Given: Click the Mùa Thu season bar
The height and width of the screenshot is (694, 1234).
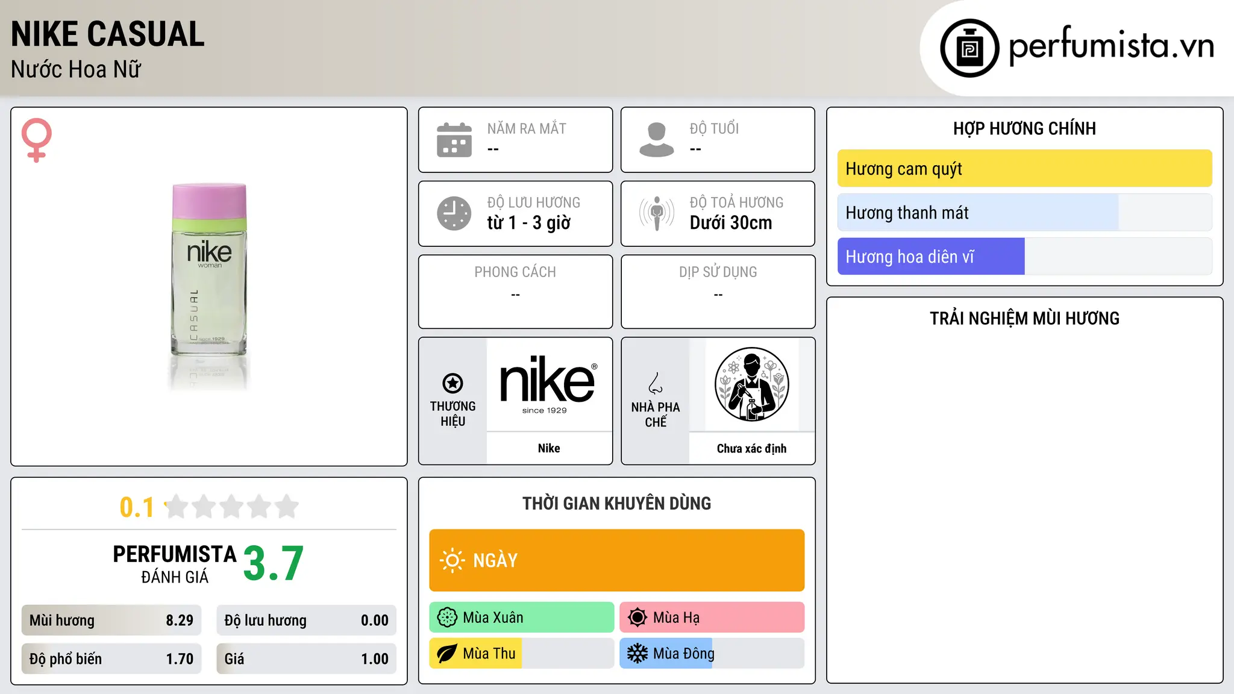Looking at the screenshot, I should pyautogui.click(x=521, y=654).
